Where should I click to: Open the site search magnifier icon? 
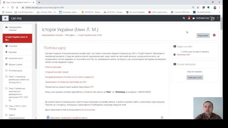184,18
